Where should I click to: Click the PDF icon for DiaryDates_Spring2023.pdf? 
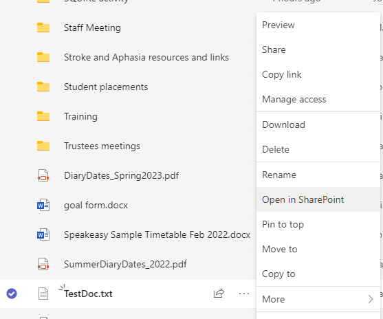(43, 175)
